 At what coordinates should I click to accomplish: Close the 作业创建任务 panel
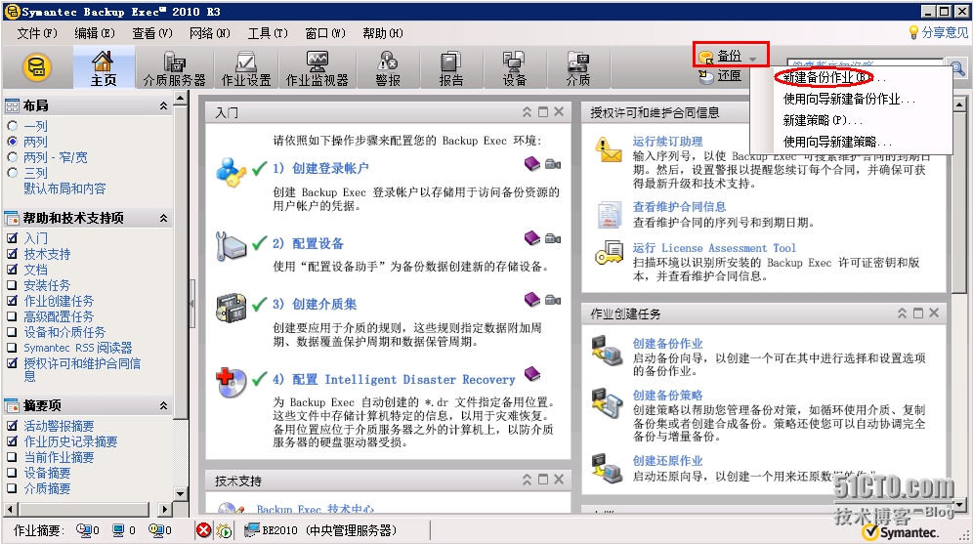pyautogui.click(x=935, y=314)
